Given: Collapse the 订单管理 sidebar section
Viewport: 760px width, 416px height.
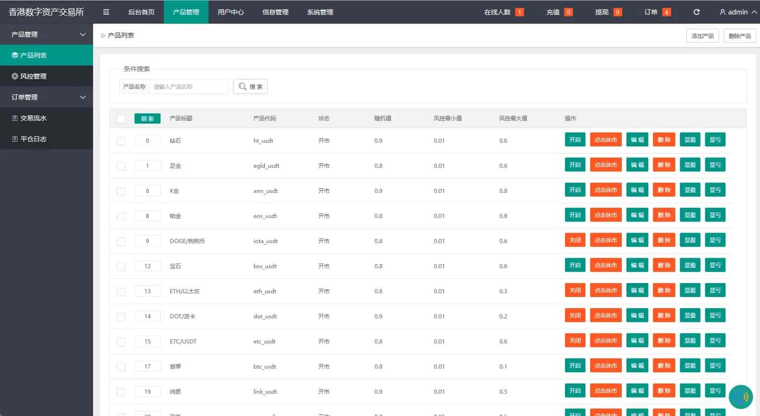Looking at the screenshot, I should [x=83, y=97].
